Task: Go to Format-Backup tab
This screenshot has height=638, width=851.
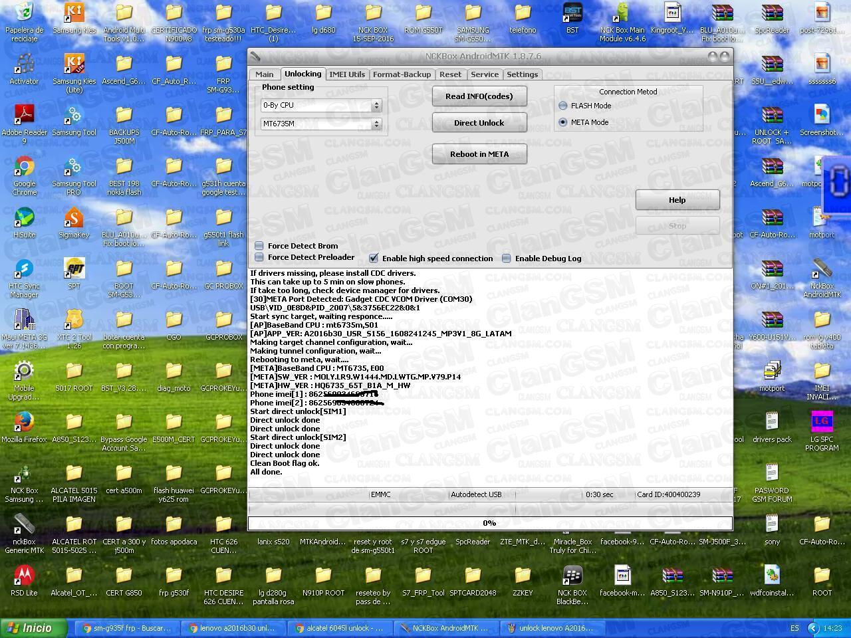Action: click(402, 74)
